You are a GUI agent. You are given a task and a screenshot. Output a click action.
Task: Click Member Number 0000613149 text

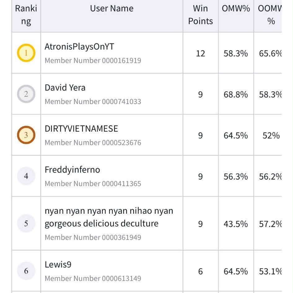coord(93,278)
